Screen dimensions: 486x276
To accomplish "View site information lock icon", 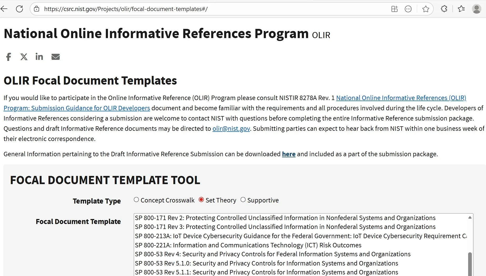I will [x=37, y=9].
